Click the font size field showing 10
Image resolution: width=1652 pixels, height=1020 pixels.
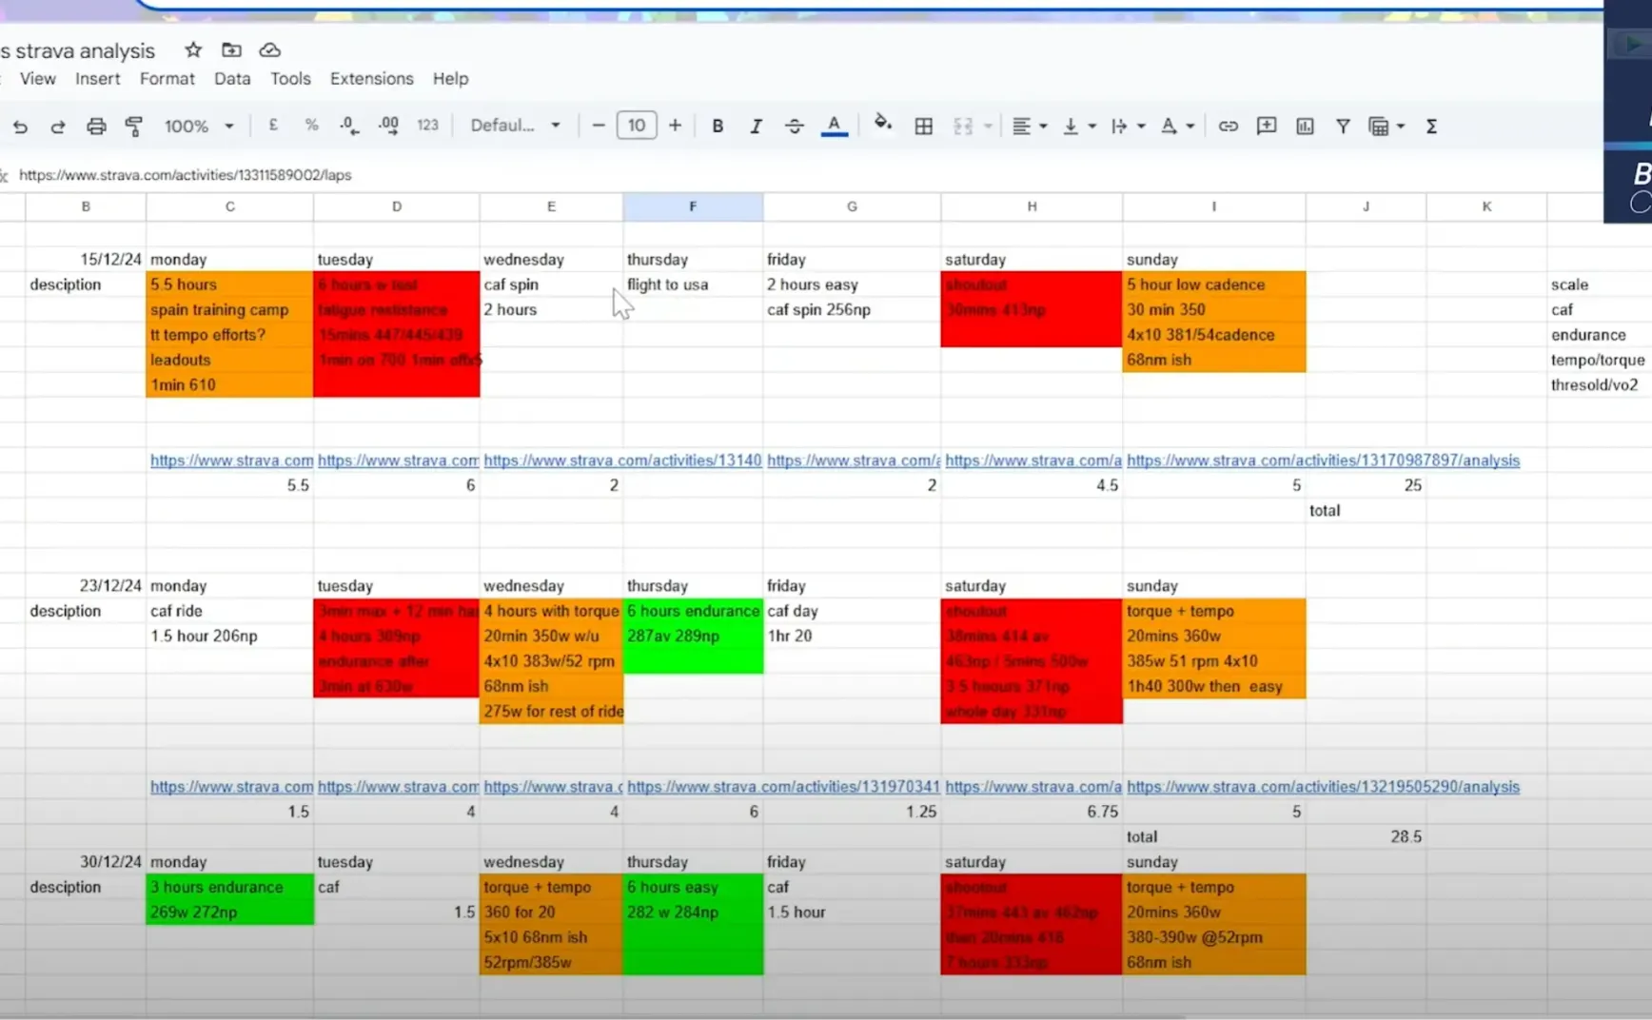pos(637,125)
